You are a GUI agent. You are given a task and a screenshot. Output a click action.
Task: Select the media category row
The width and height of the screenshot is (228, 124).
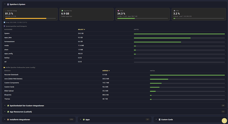point(115,46)
